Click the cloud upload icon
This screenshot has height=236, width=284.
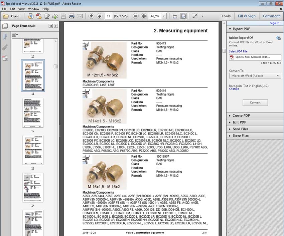click(55, 16)
